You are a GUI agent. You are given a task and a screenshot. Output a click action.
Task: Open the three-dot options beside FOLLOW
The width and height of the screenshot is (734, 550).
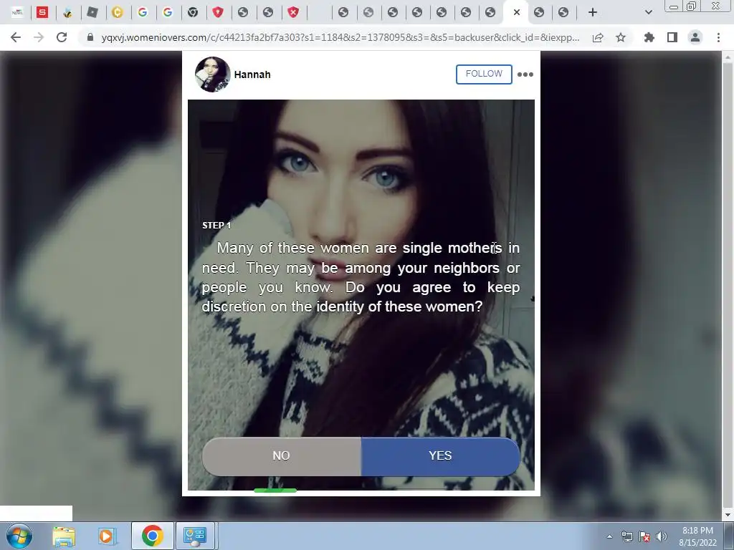pos(525,74)
